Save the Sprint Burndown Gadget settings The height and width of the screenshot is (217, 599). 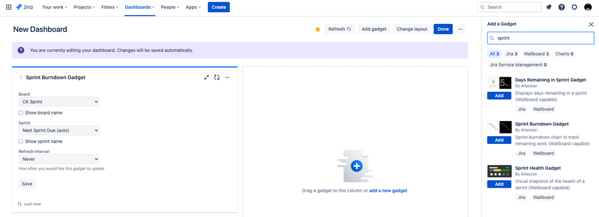pyautogui.click(x=27, y=184)
